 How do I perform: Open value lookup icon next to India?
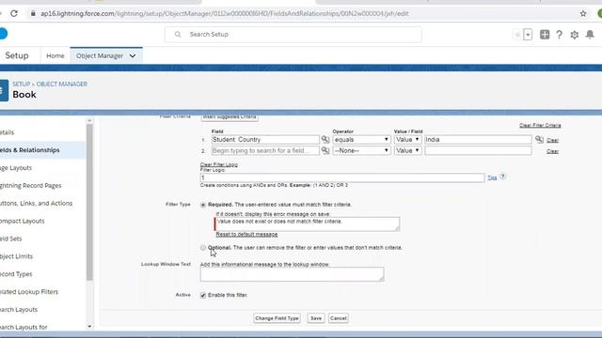539,140
